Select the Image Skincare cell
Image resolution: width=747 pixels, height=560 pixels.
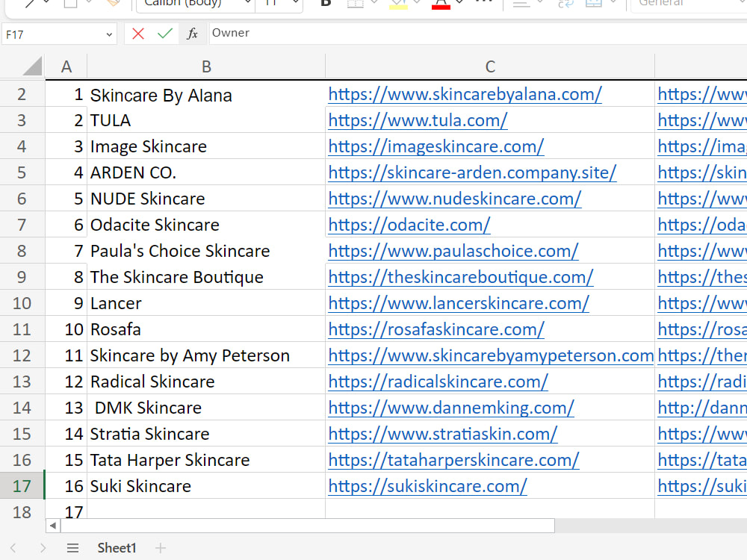pos(206,146)
